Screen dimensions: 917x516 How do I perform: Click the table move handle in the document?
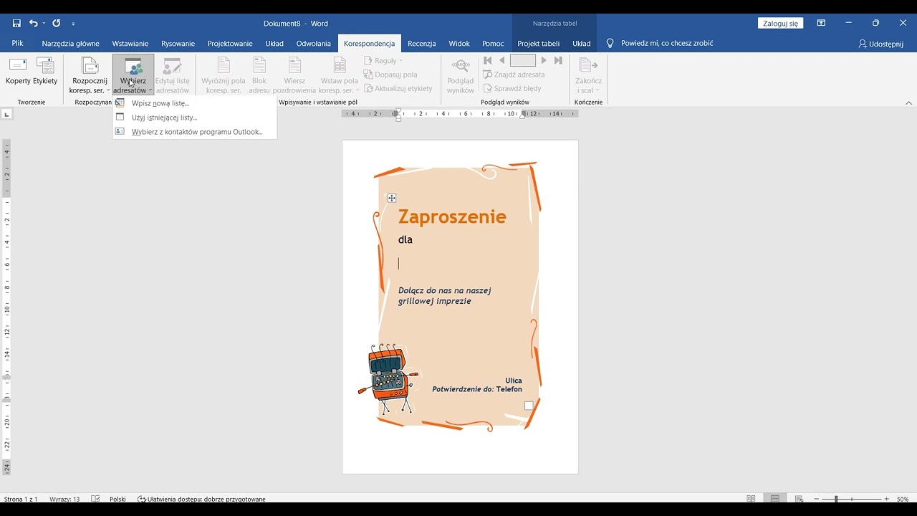tap(392, 198)
